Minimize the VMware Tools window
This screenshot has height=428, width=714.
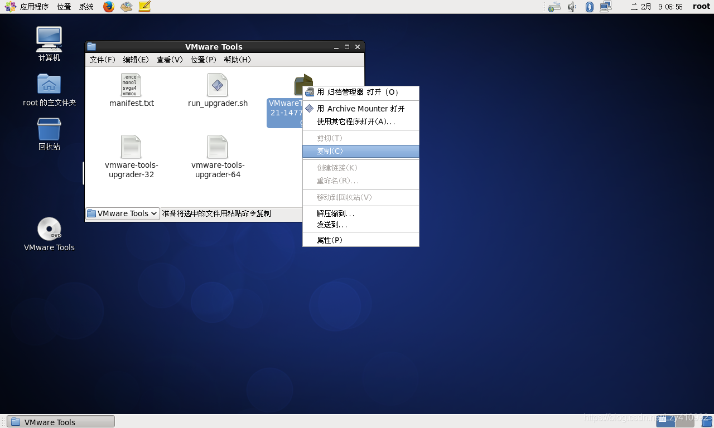[x=336, y=47]
